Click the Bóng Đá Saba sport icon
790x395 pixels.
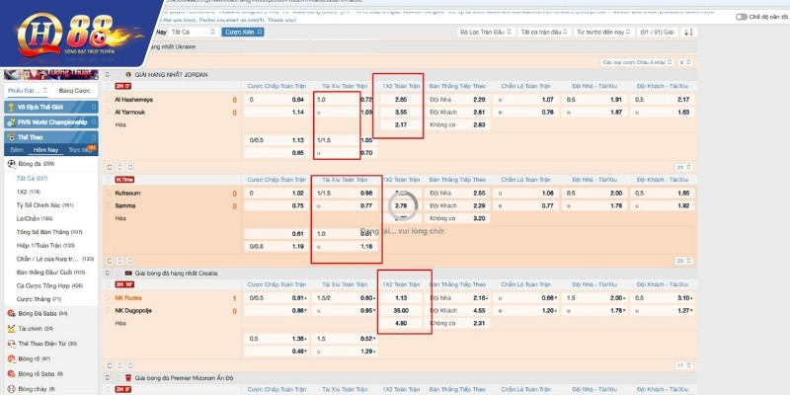point(11,313)
